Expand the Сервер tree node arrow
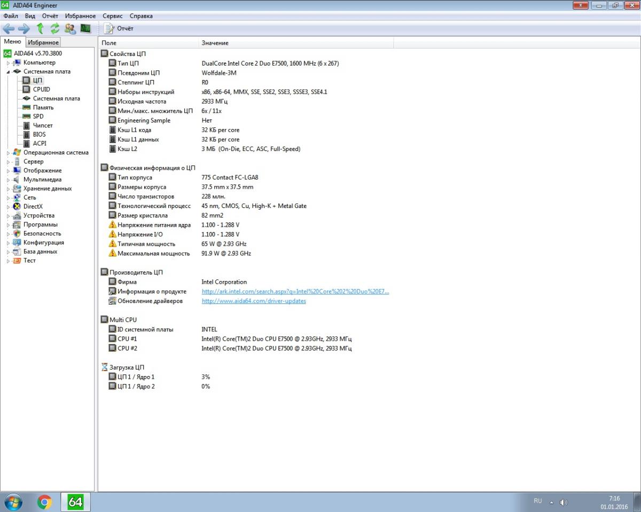Image resolution: width=641 pixels, height=512 pixels. click(x=9, y=162)
